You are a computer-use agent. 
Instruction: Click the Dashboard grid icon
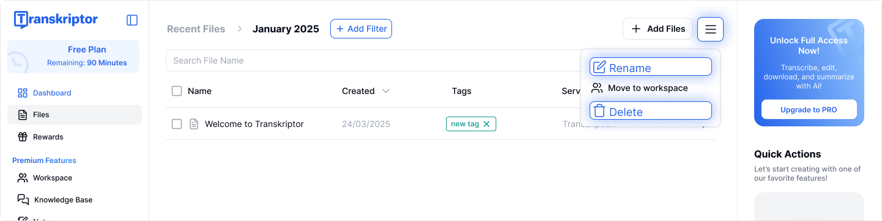coord(23,93)
